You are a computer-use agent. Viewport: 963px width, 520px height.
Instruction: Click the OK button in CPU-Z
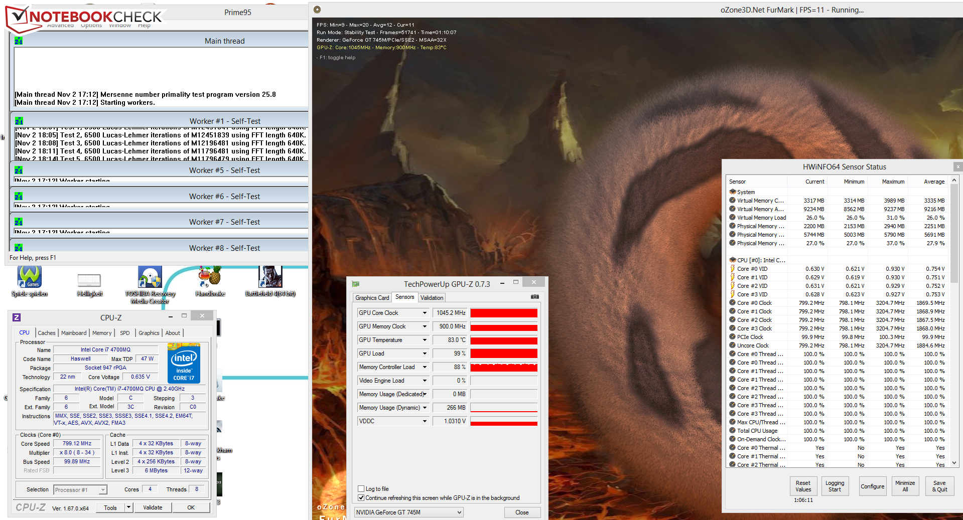click(191, 507)
